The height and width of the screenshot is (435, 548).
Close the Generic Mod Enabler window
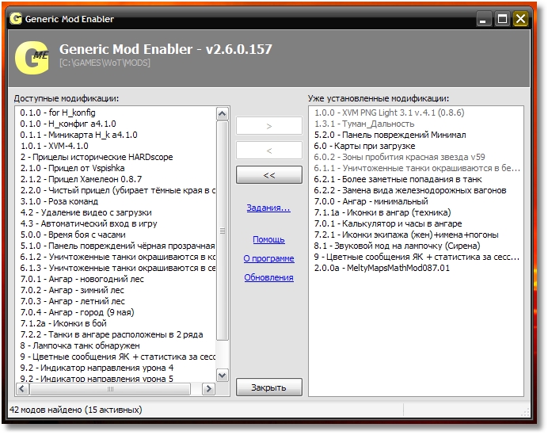520,19
